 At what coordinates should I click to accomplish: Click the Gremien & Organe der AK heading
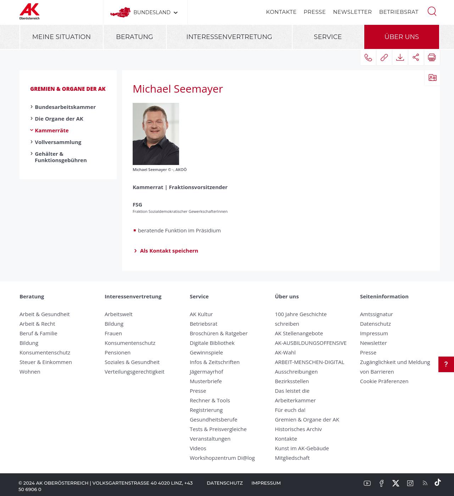click(68, 89)
